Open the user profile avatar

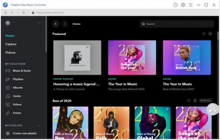pyautogui.click(x=8, y=23)
